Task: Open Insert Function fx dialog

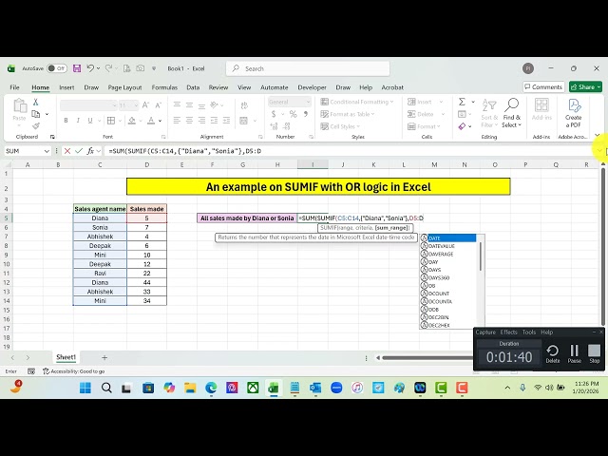Action: 90,151
